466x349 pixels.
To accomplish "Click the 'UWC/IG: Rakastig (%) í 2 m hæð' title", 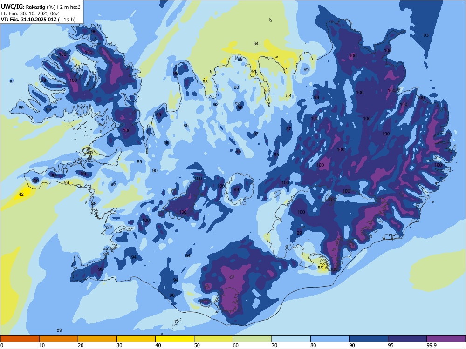I will click(41, 6).
